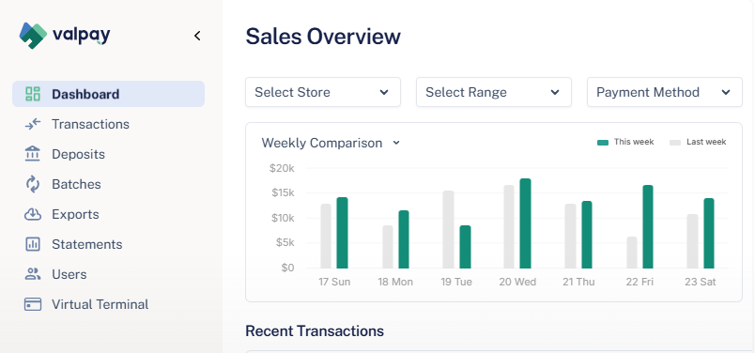Click the Select Store chevron arrow
The image size is (755, 353).
click(x=384, y=92)
